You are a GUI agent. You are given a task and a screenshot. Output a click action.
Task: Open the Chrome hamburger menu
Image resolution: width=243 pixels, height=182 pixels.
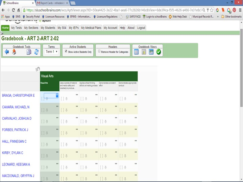240,10
